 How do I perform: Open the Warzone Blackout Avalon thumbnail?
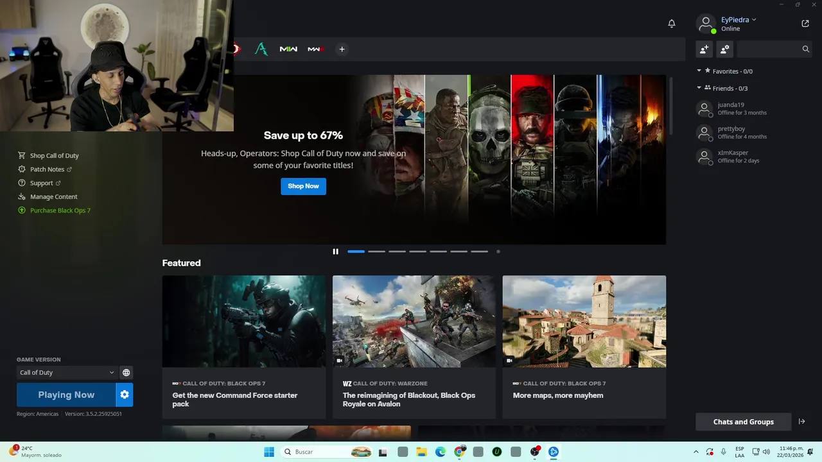click(x=414, y=321)
